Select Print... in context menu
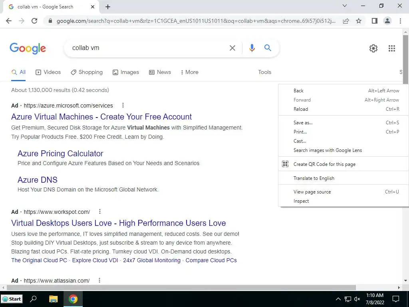This screenshot has width=409, height=307. 343,132
